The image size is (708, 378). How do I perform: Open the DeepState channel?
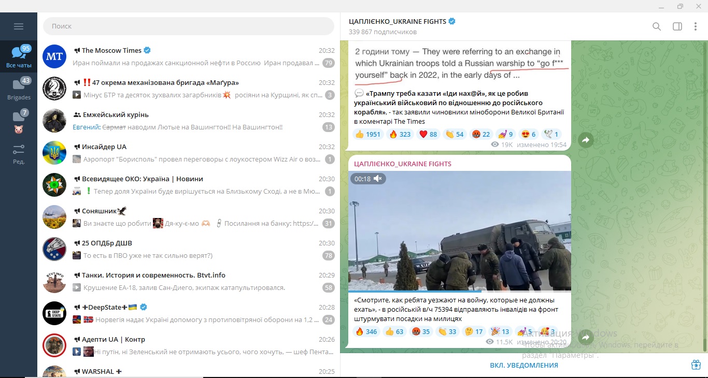tap(189, 313)
